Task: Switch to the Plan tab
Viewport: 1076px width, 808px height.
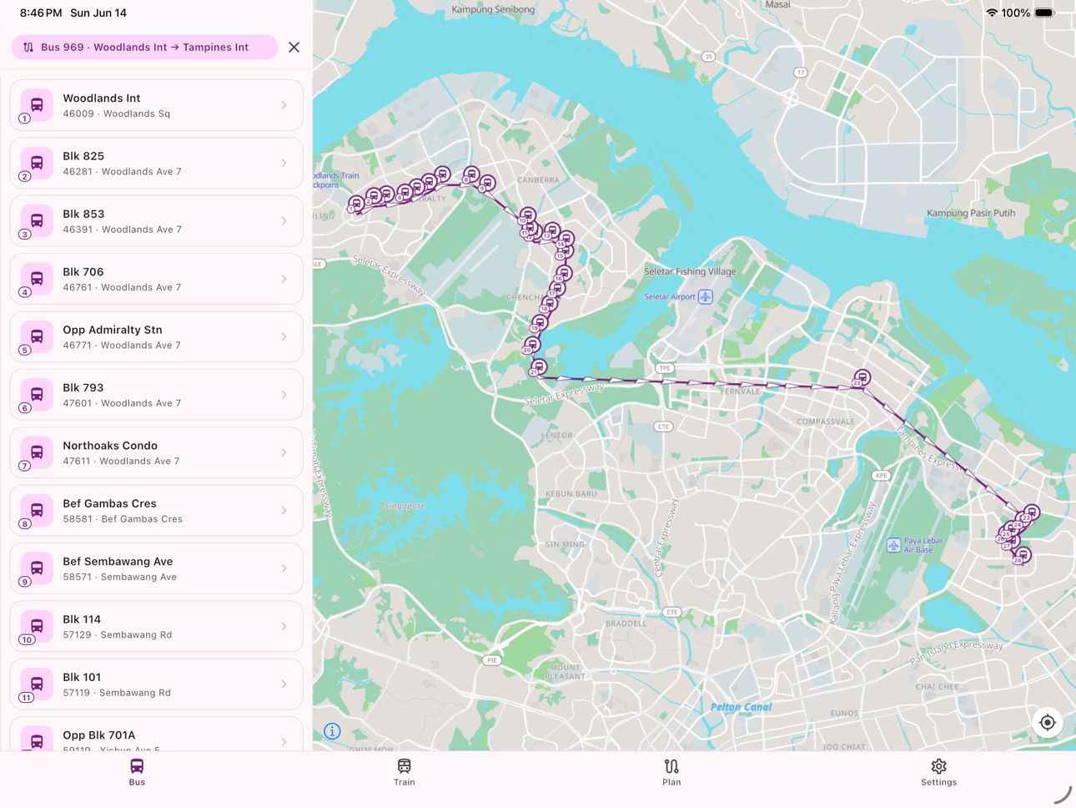Action: pyautogui.click(x=671, y=772)
